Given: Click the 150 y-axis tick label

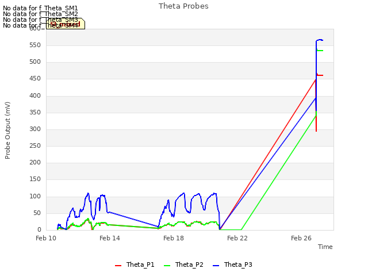Looking at the screenshot, I should 35,179.
